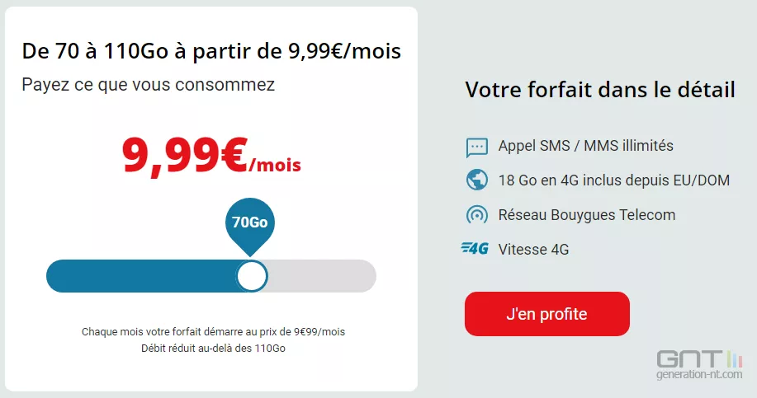Viewport: 757px width, 398px height.
Task: Click the white slider handle knob
Action: pyautogui.click(x=252, y=276)
